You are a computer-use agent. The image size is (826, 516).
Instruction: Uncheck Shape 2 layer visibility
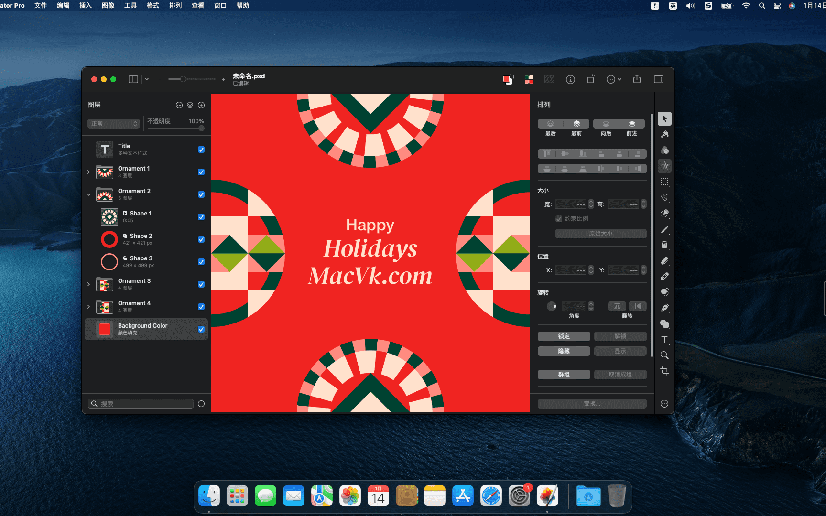point(201,239)
